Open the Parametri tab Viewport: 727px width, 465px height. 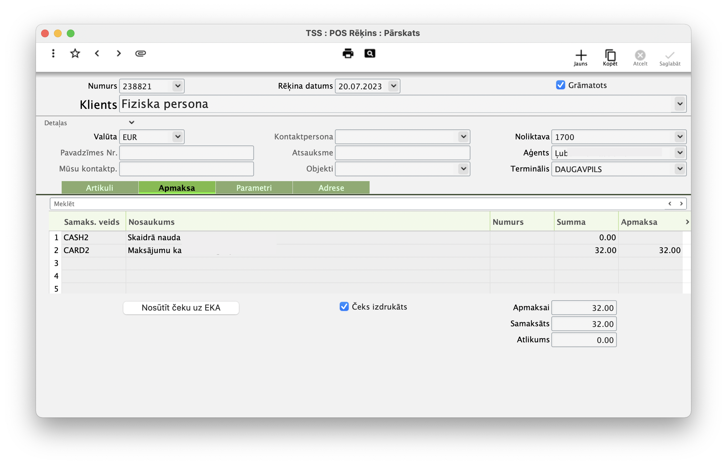point(254,188)
